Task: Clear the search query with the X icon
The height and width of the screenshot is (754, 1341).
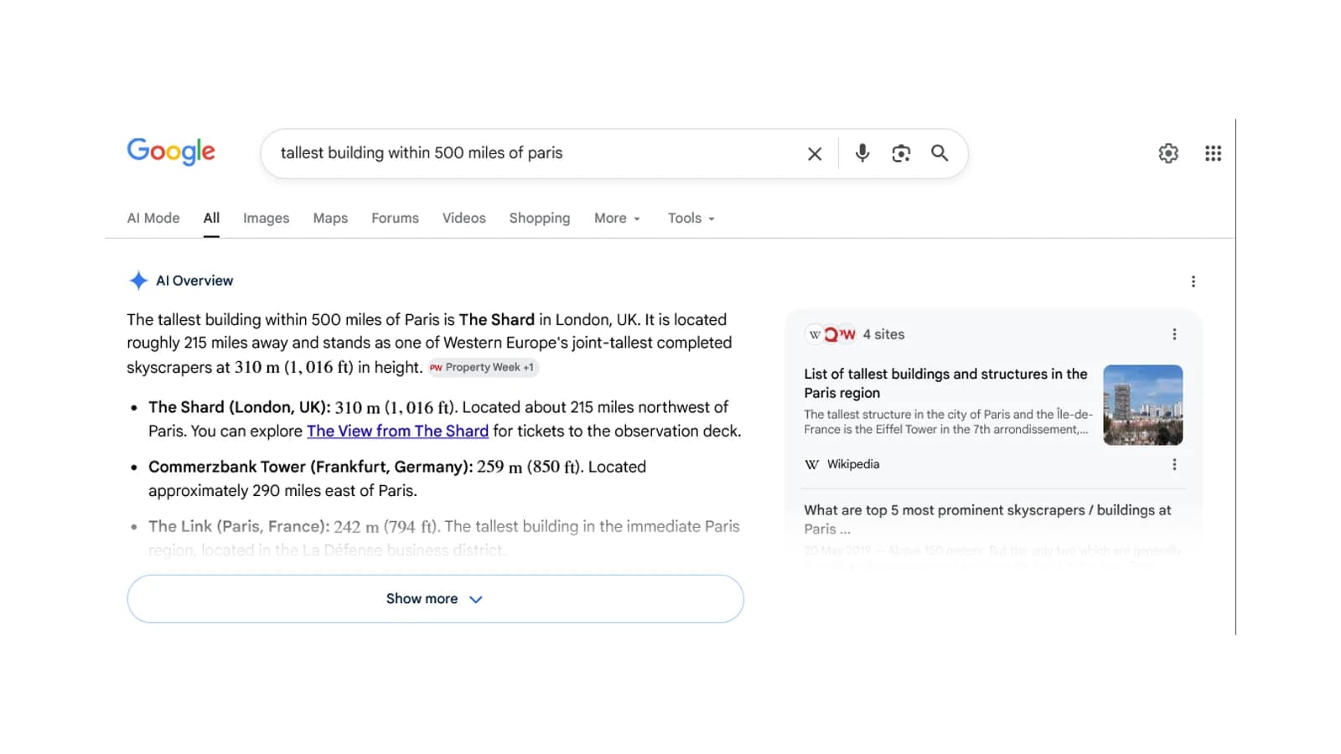Action: [x=815, y=153]
